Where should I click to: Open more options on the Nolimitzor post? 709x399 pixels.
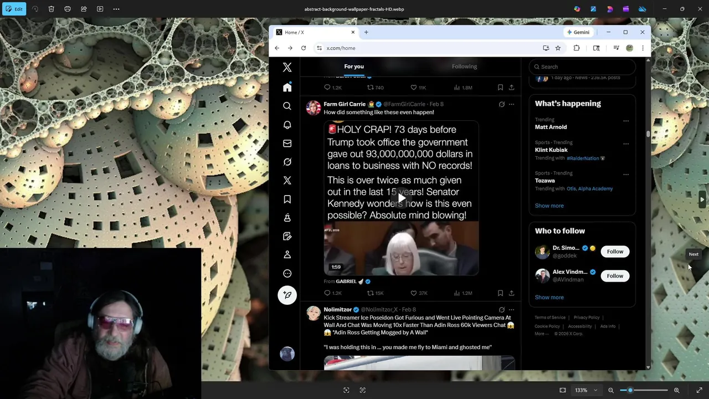coord(511,310)
